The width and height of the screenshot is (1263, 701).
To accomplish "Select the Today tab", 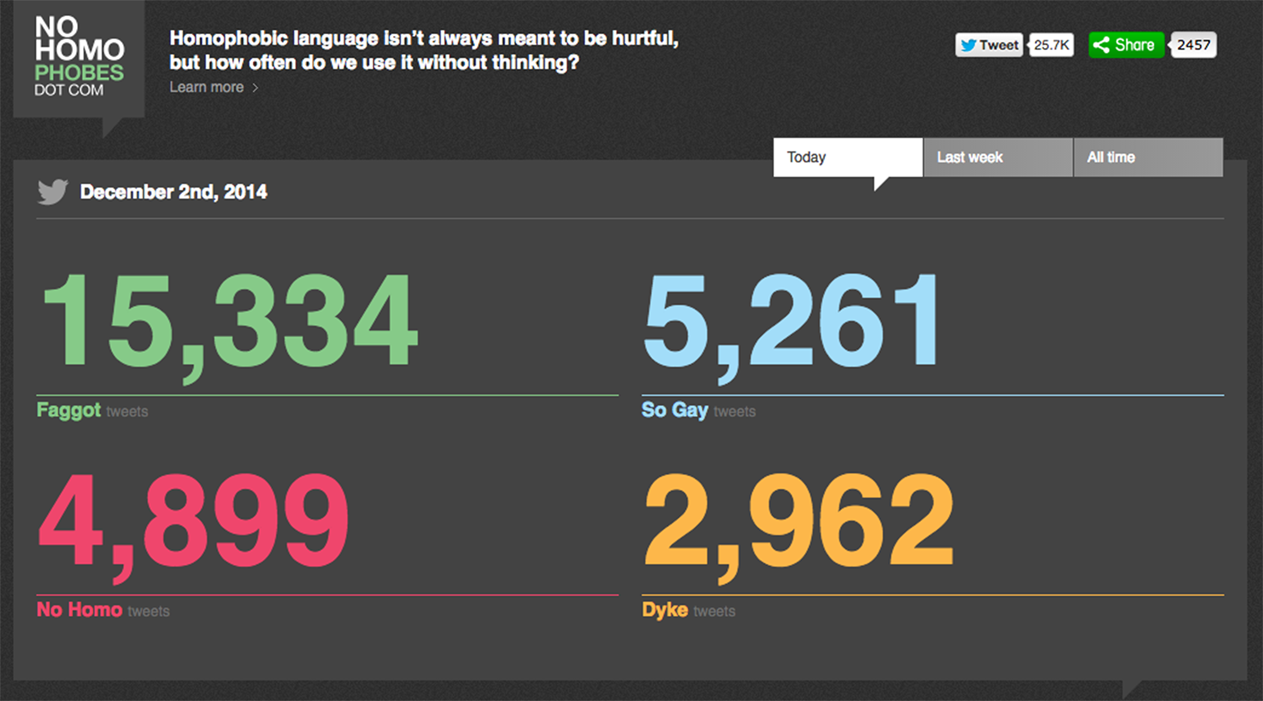I will 847,157.
